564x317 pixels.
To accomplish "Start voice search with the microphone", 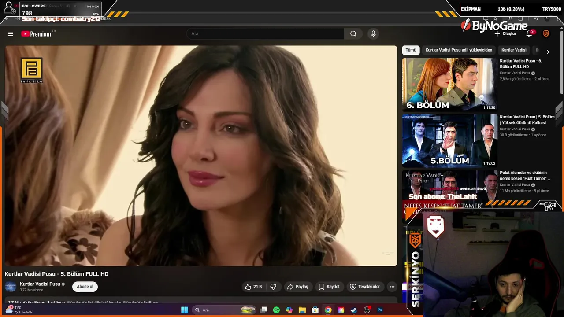I will (x=373, y=34).
